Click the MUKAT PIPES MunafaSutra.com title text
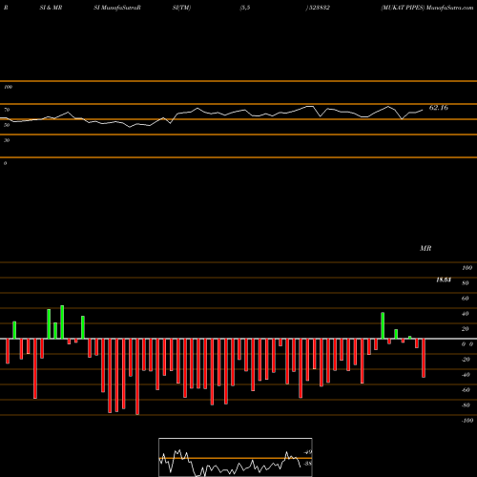The height and width of the screenshot is (477, 477). (427, 8)
